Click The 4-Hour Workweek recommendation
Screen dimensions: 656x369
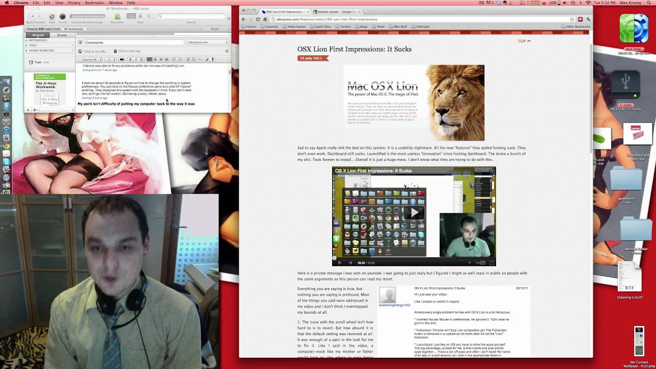point(50,90)
